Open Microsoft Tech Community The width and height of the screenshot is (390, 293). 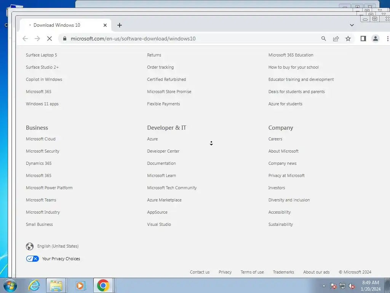[x=172, y=188]
